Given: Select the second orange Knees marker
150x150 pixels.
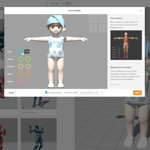Looking at the screenshot, I should (x=28, y=74).
